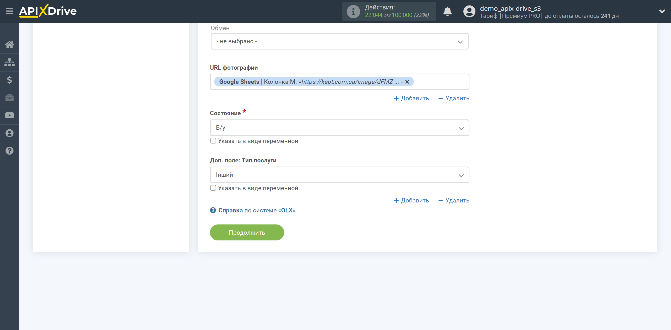Open the hamburger menu
This screenshot has width=671, height=330.
9,11
